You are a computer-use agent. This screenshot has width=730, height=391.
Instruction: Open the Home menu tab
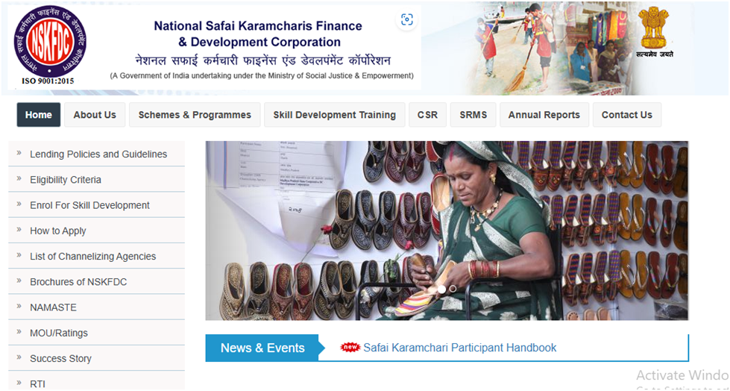(x=39, y=115)
